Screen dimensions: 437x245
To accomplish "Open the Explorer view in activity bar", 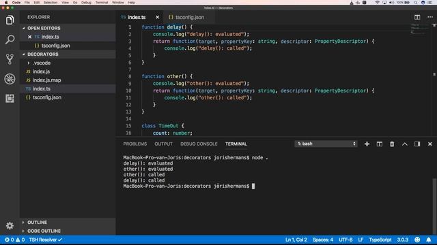I will [10, 20].
